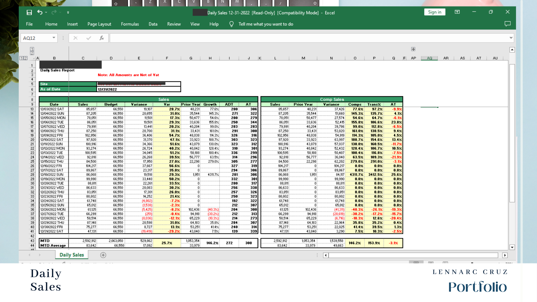
Task: Open Customize Quick Access Toolbar dropdown
Action: click(68, 12)
